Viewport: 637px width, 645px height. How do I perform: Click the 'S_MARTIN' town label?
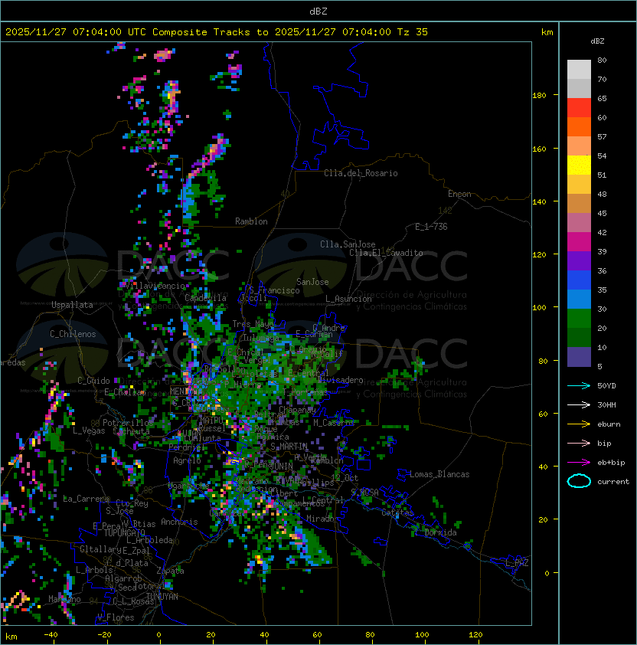289,447
